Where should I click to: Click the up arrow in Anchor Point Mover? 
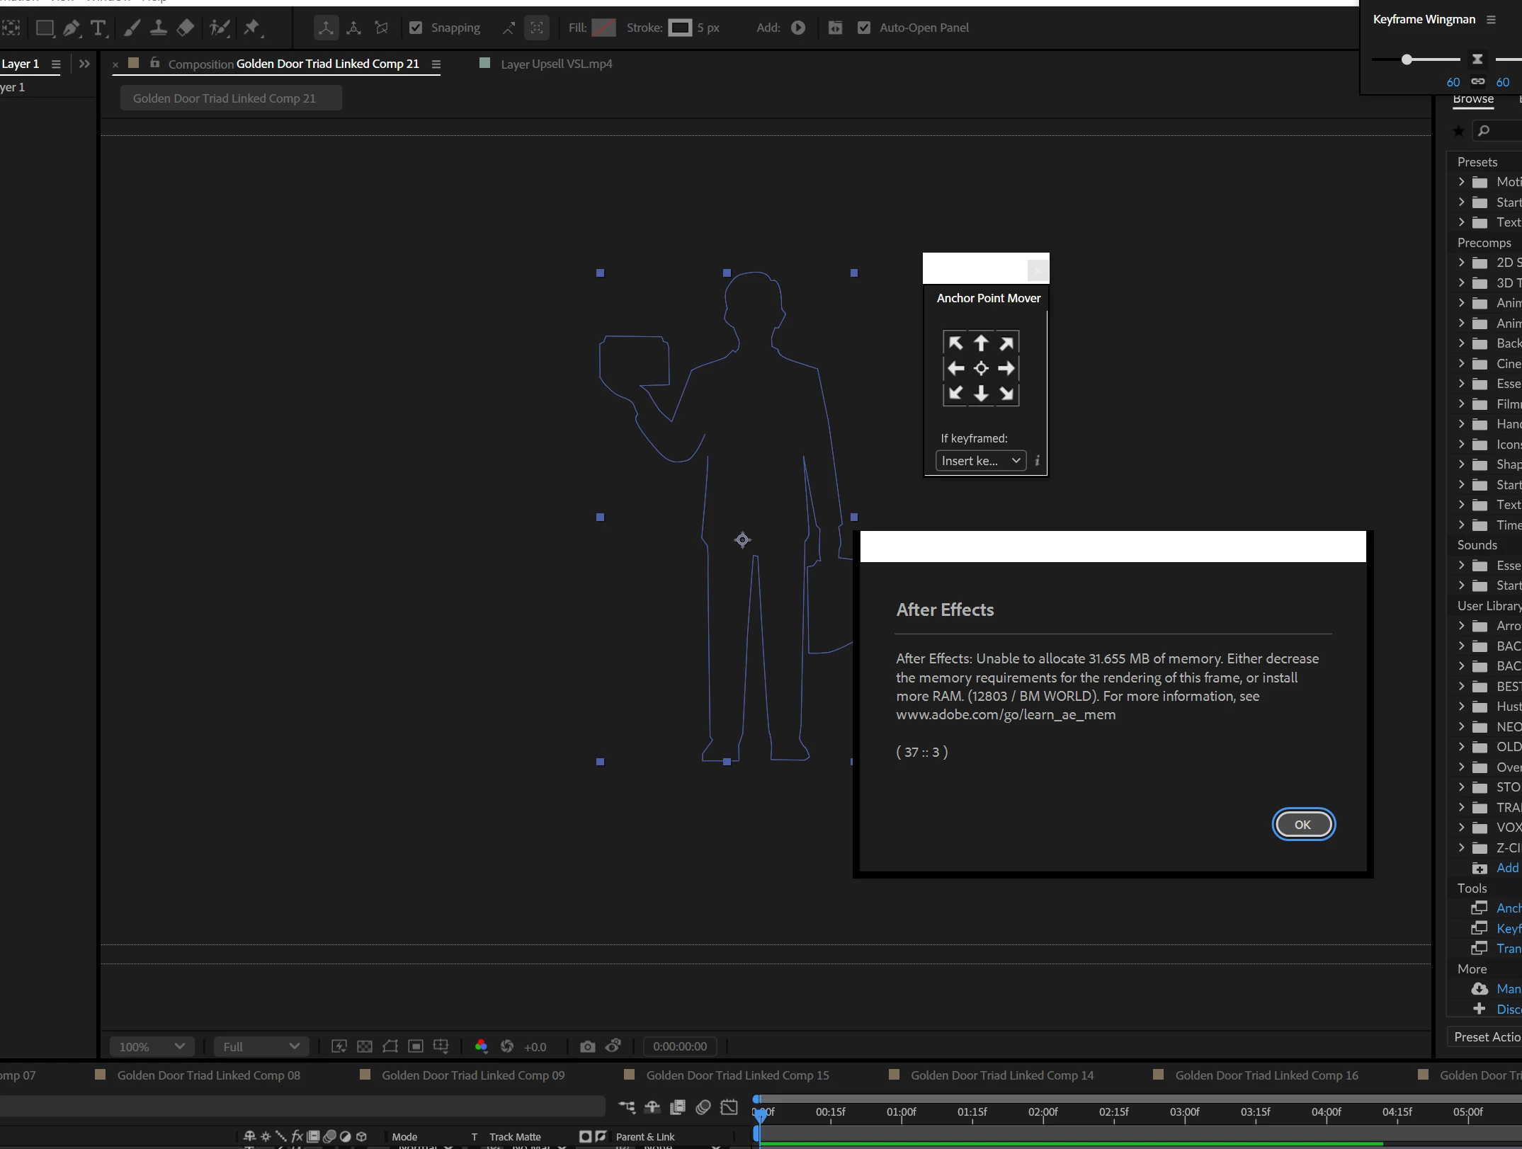tap(981, 343)
